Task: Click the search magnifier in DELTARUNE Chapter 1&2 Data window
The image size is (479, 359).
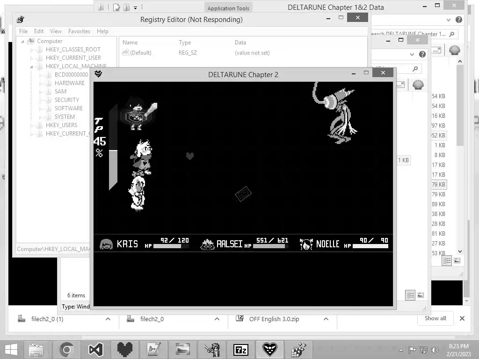Action: (x=452, y=34)
